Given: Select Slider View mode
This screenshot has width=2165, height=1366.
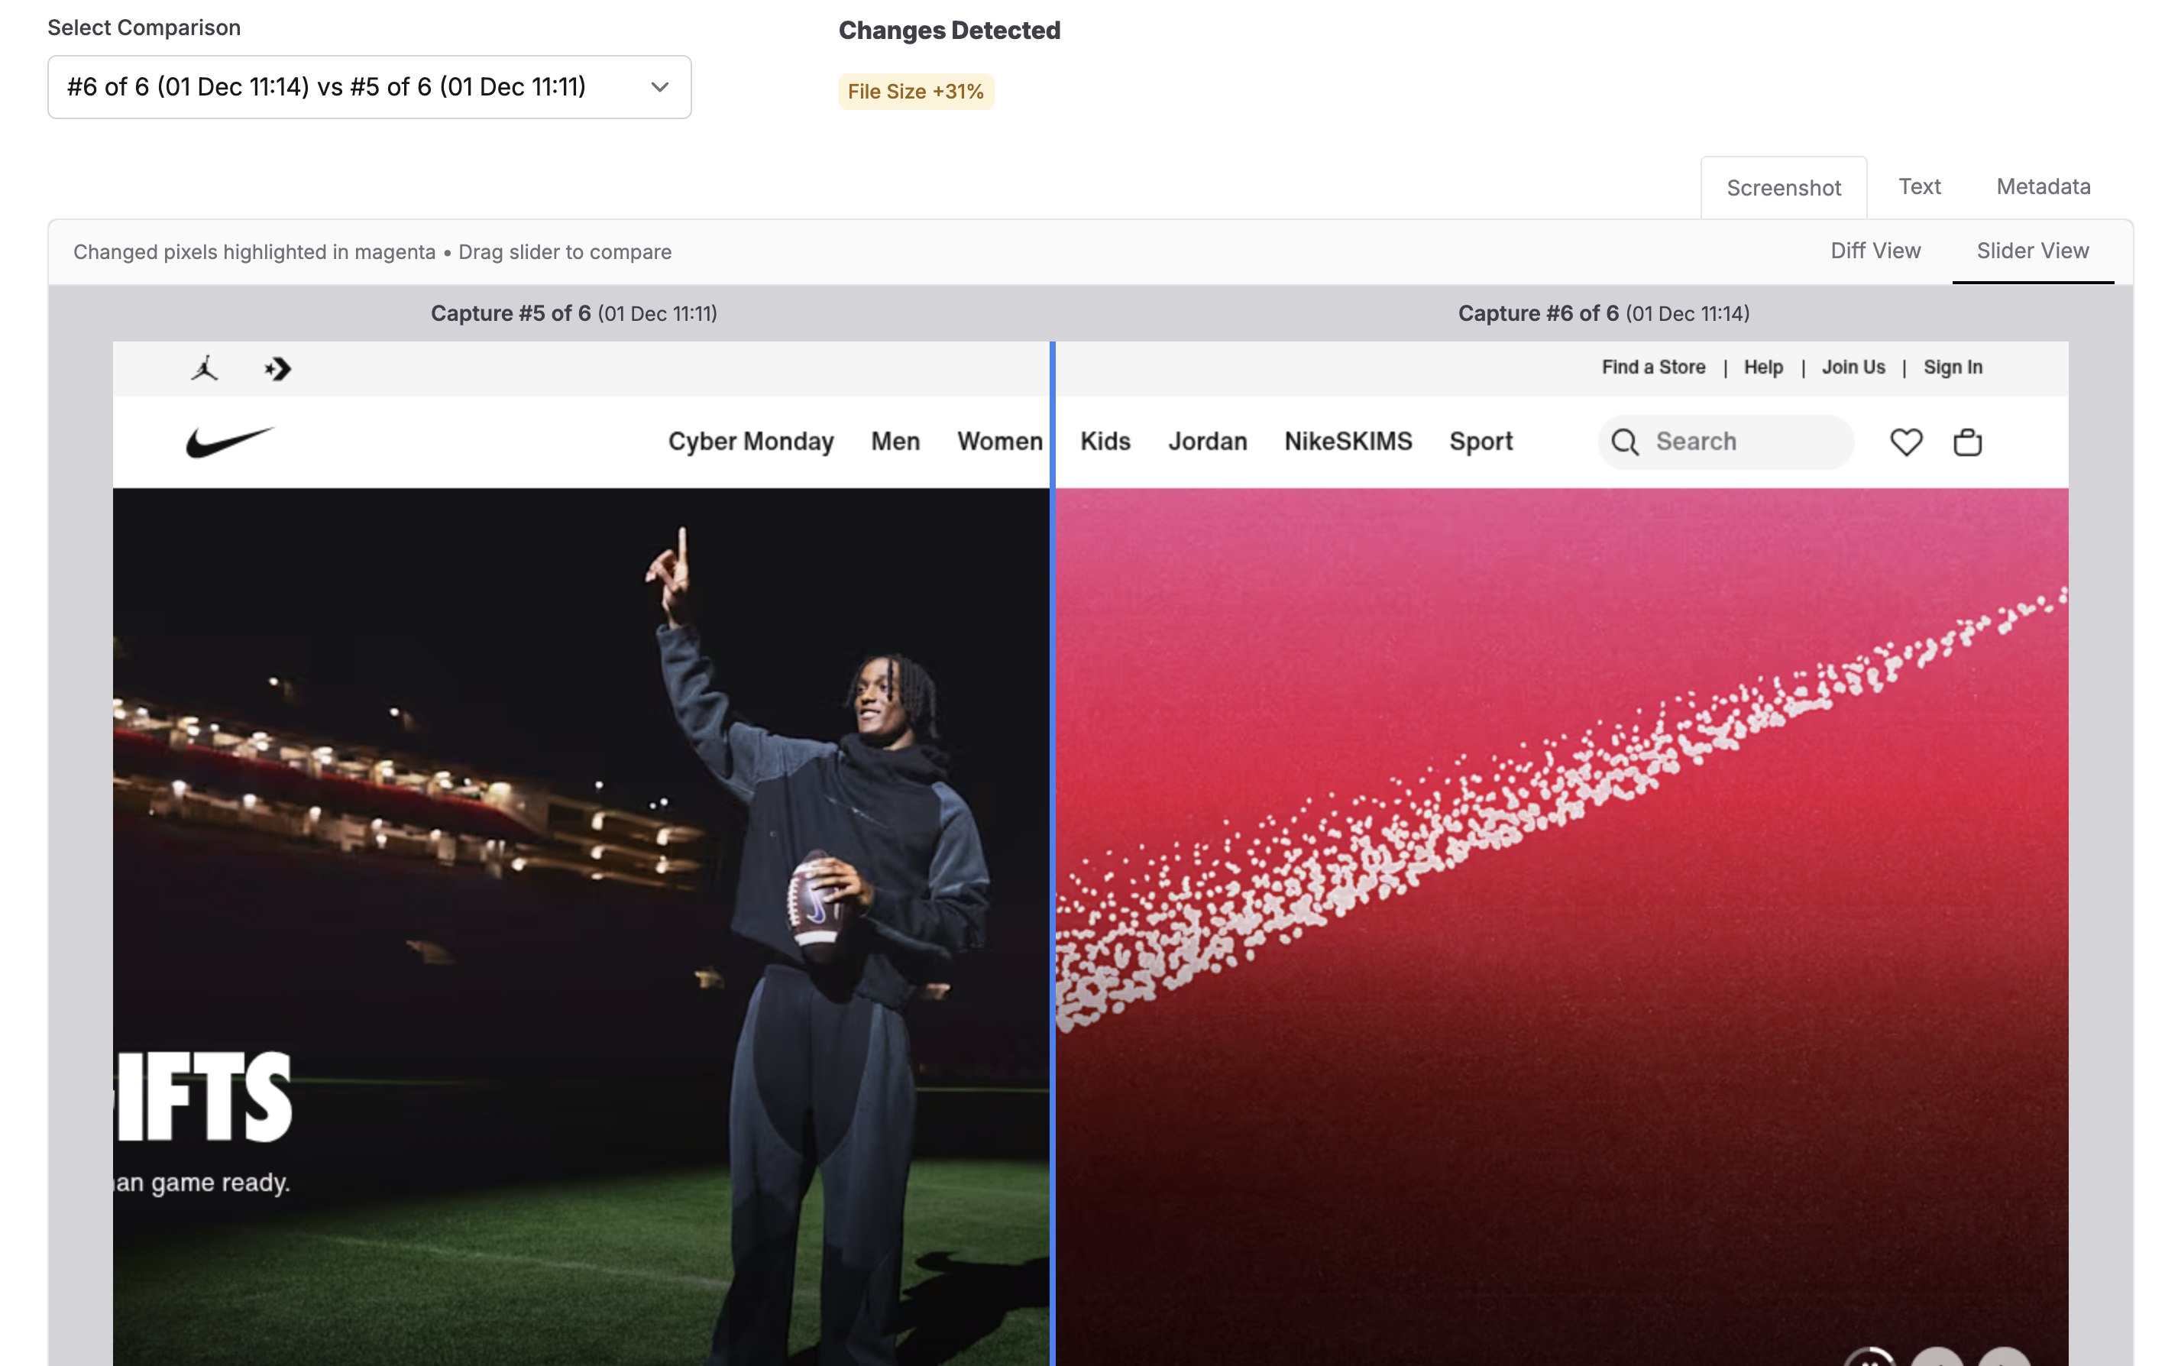Looking at the screenshot, I should point(2033,251).
